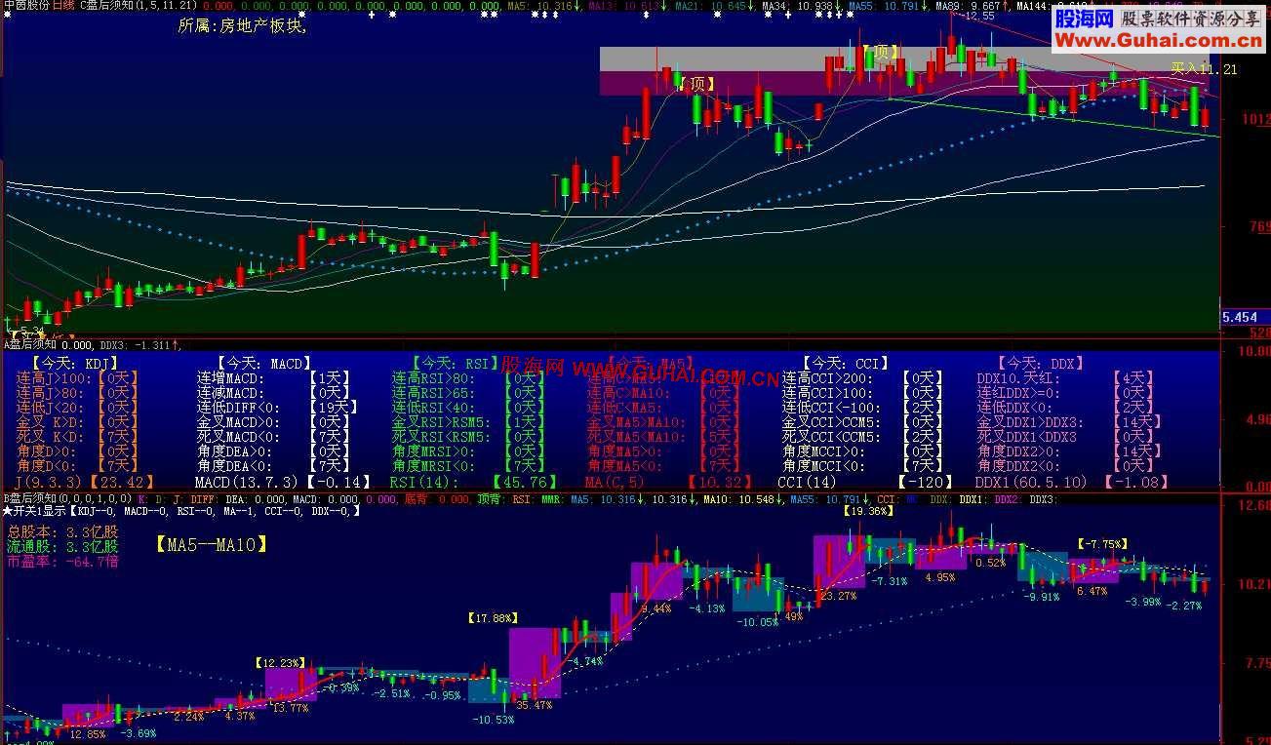The image size is (1271, 745).
Task: Click the 35.47% segment label
Action: [x=536, y=705]
